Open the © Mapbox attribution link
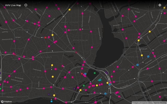The height and width of the screenshot is (104, 167). click(x=137, y=103)
